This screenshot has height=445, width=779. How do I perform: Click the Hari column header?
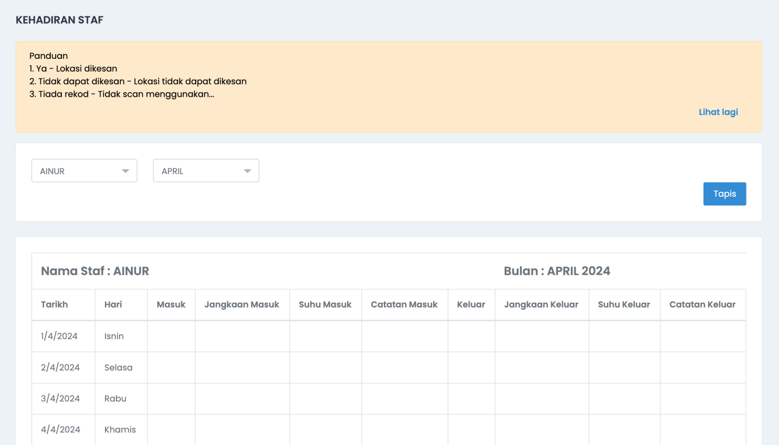(113, 305)
